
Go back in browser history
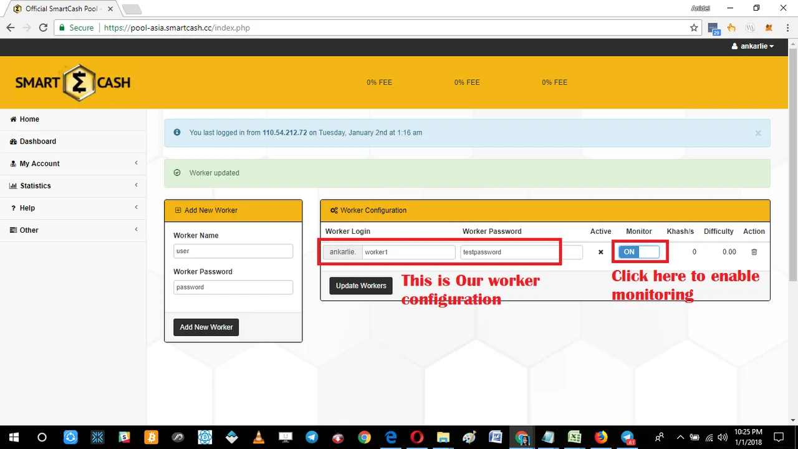[x=11, y=27]
